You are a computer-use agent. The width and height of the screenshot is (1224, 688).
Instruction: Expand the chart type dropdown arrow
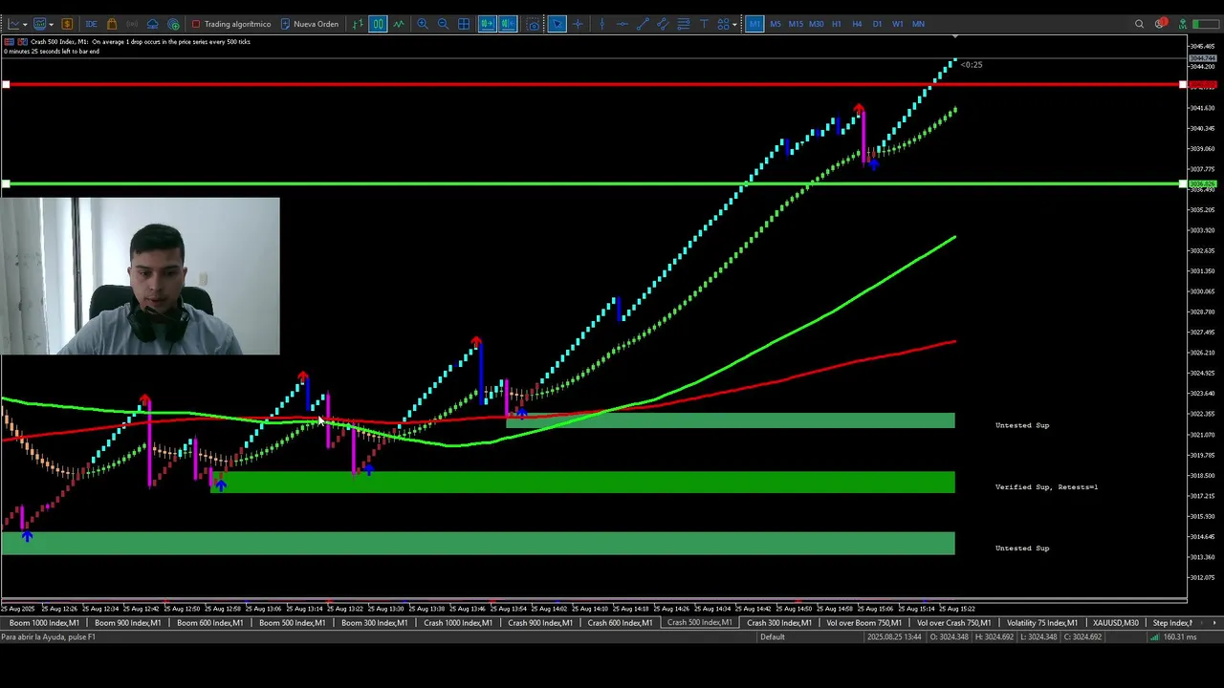26,24
